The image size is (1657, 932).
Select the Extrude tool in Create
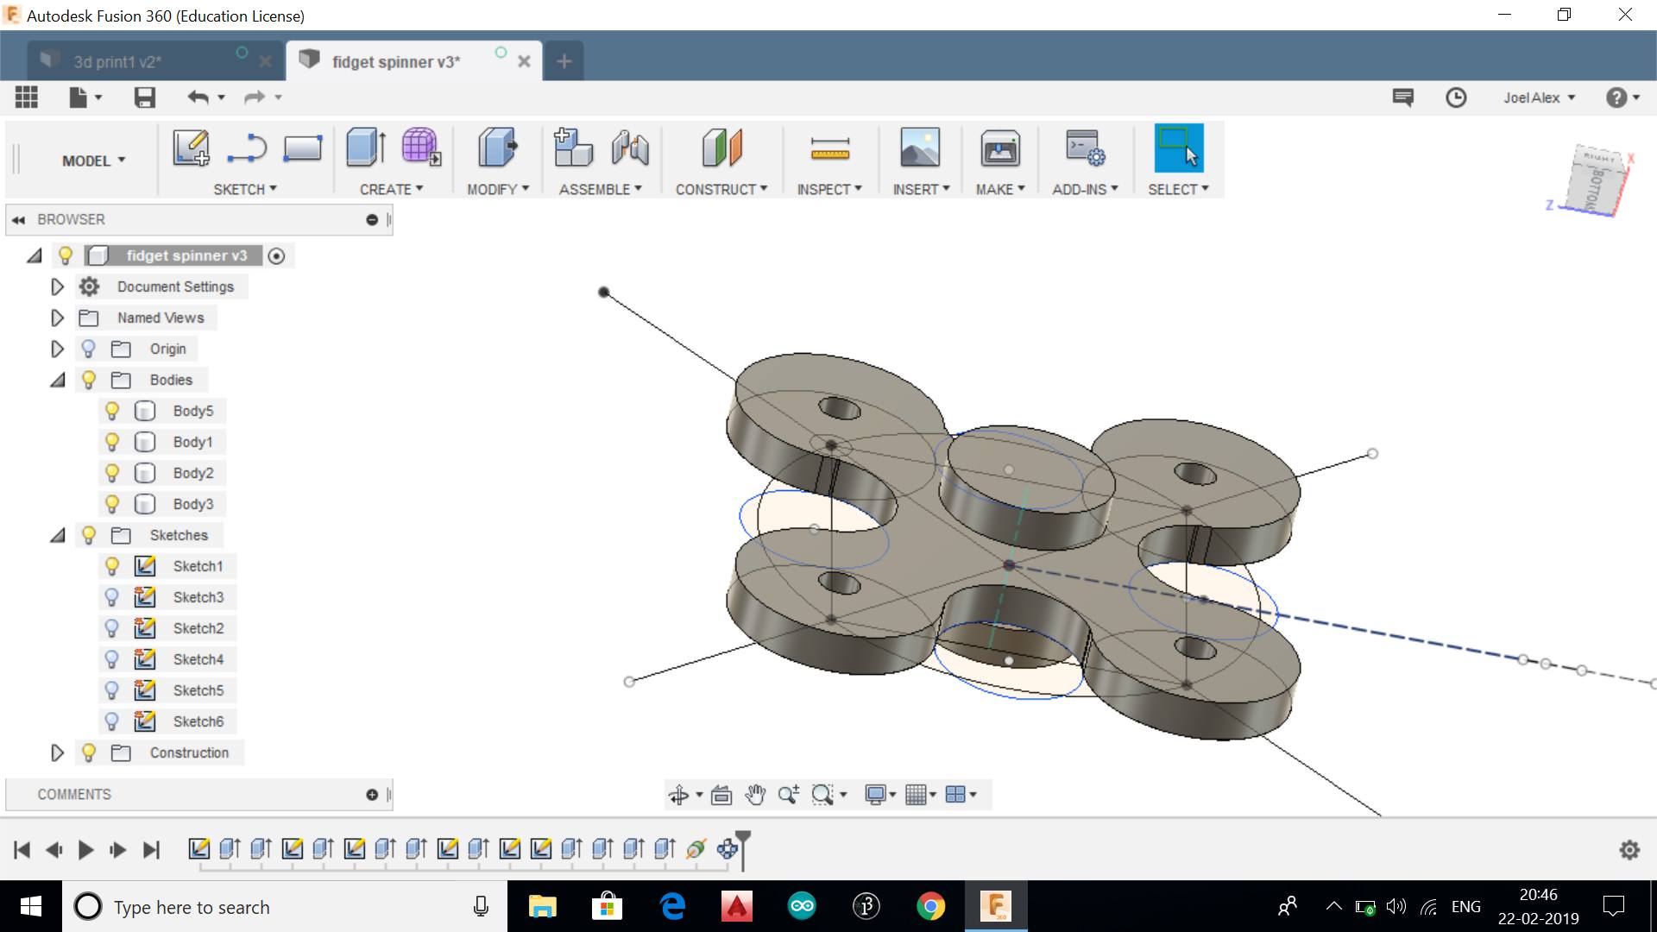click(x=366, y=148)
